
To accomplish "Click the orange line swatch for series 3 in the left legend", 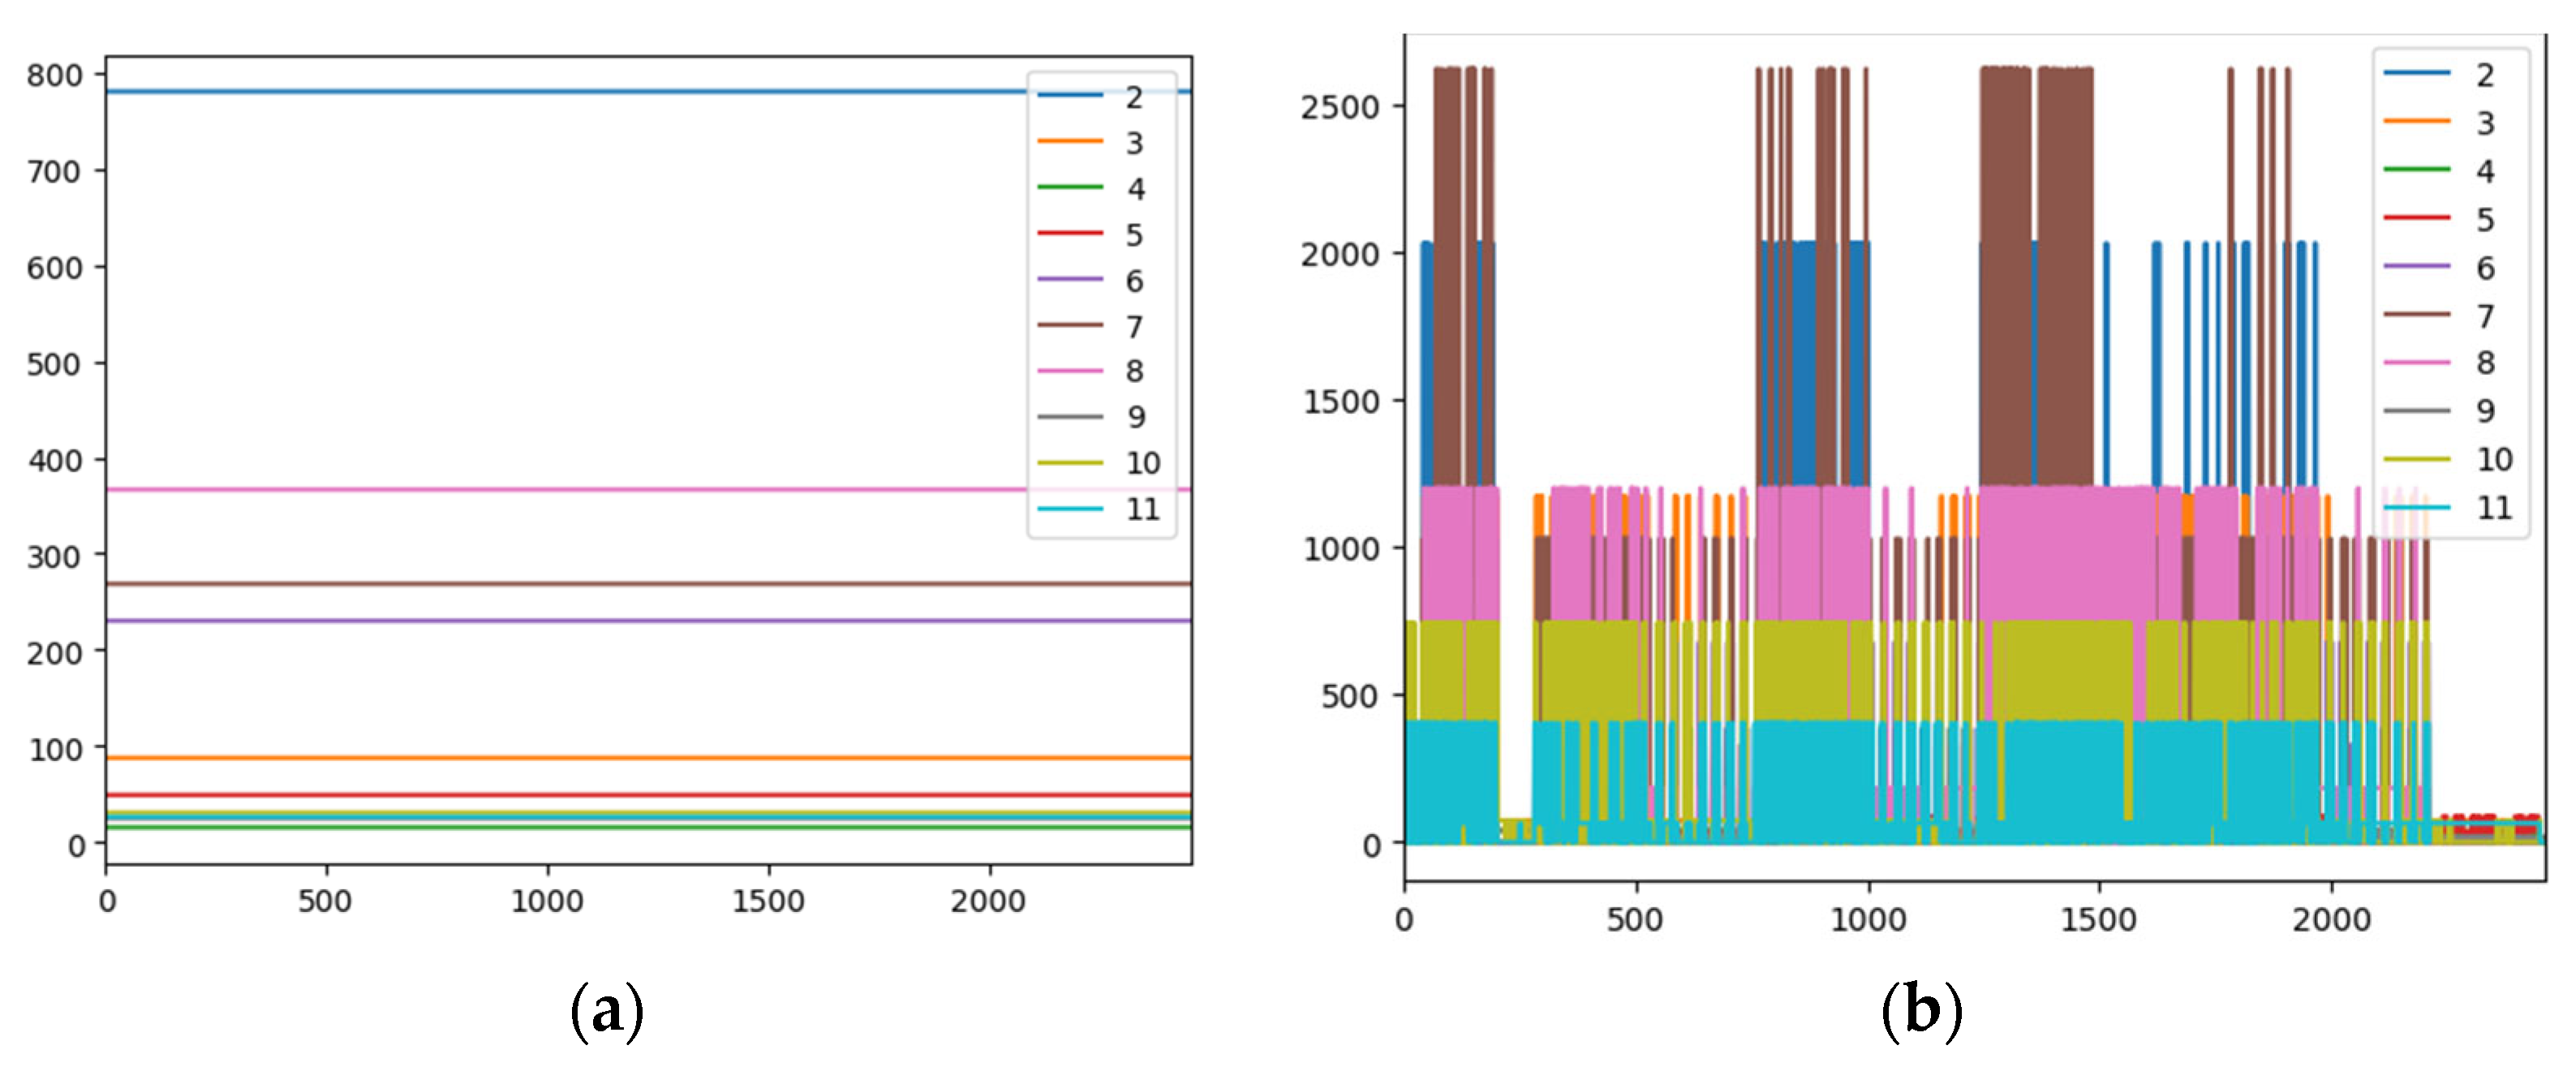I will click(x=1069, y=141).
